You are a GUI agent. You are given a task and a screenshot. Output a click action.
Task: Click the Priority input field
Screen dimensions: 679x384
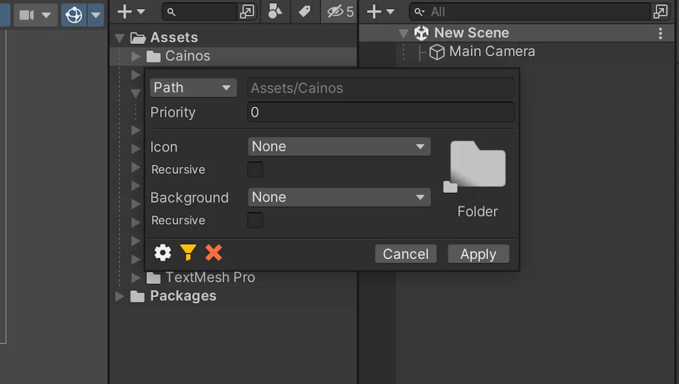click(x=381, y=112)
